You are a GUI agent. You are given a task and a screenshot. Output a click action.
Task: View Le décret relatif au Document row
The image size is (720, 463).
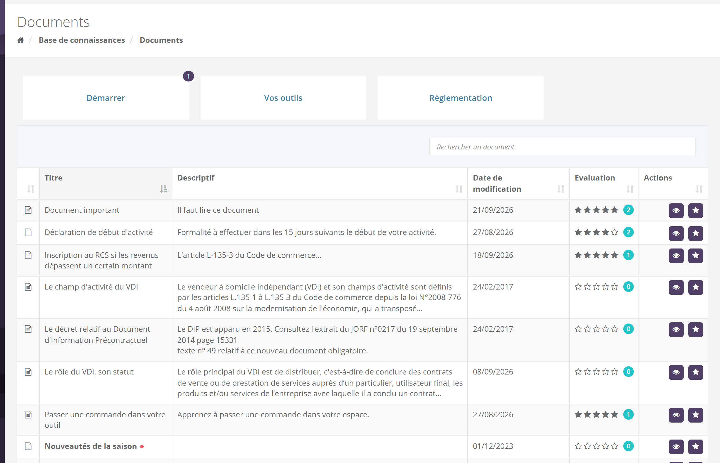coord(676,329)
